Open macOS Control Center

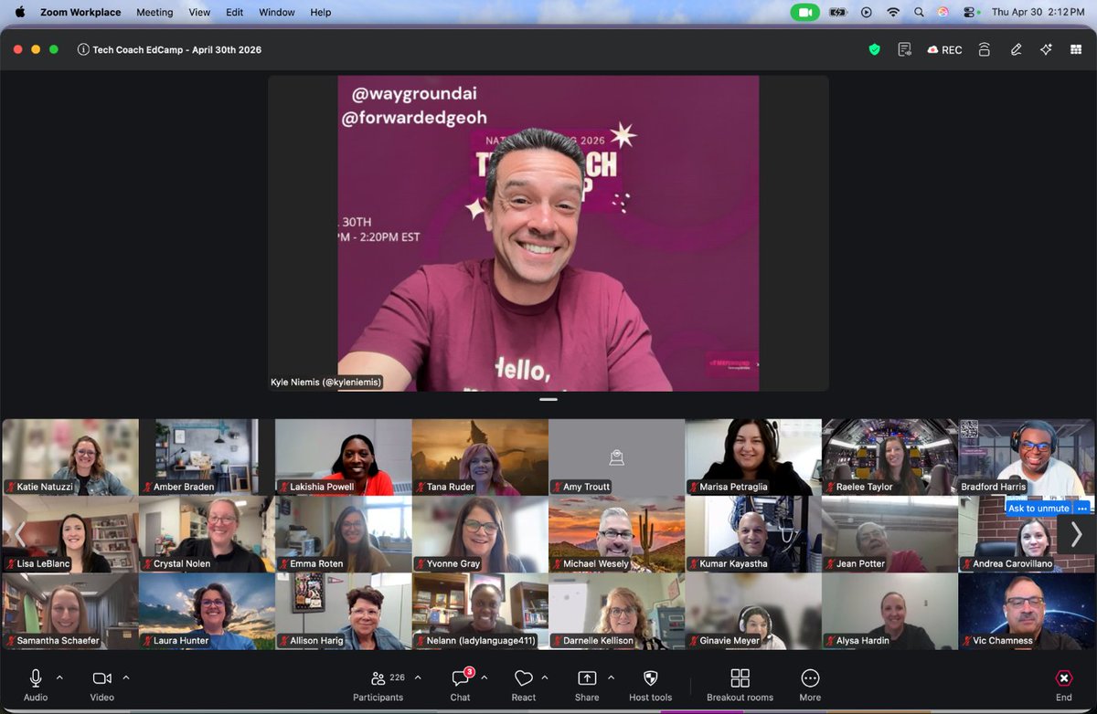970,12
